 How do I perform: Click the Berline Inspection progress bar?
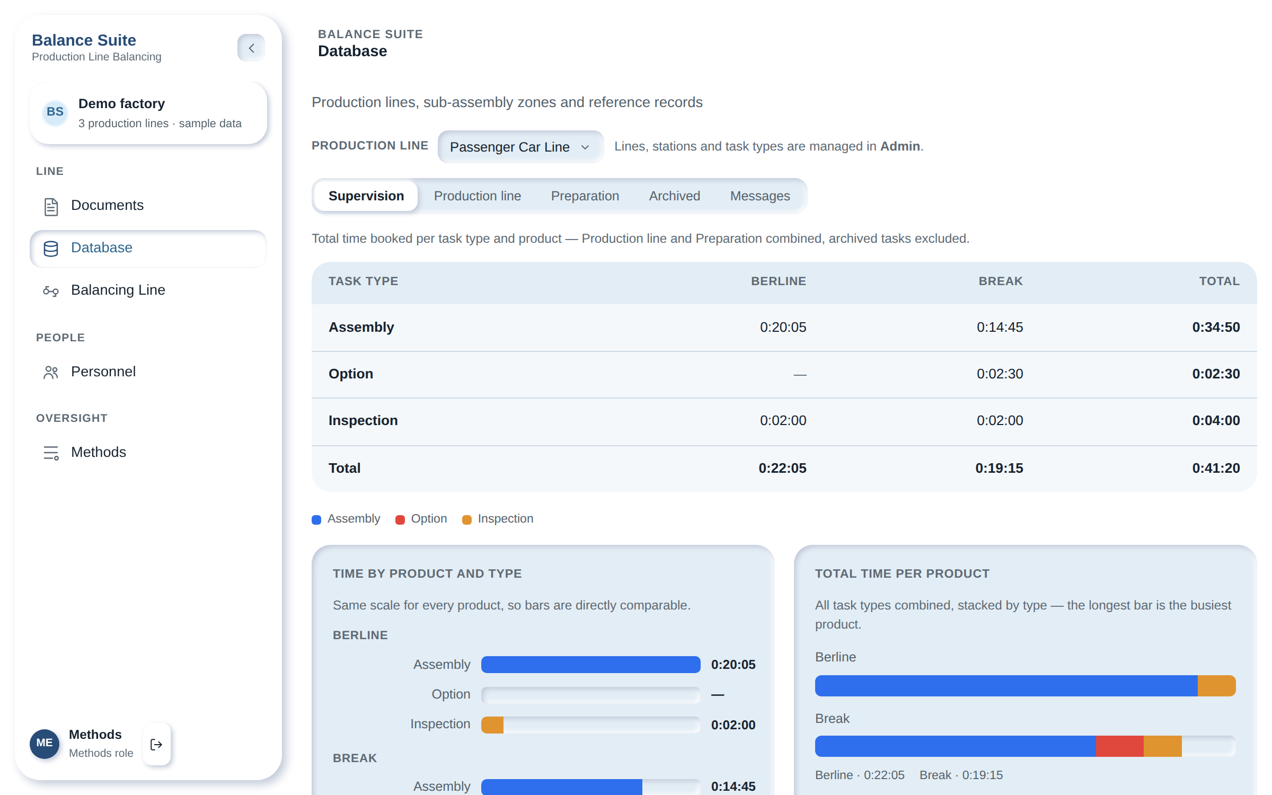click(x=590, y=725)
